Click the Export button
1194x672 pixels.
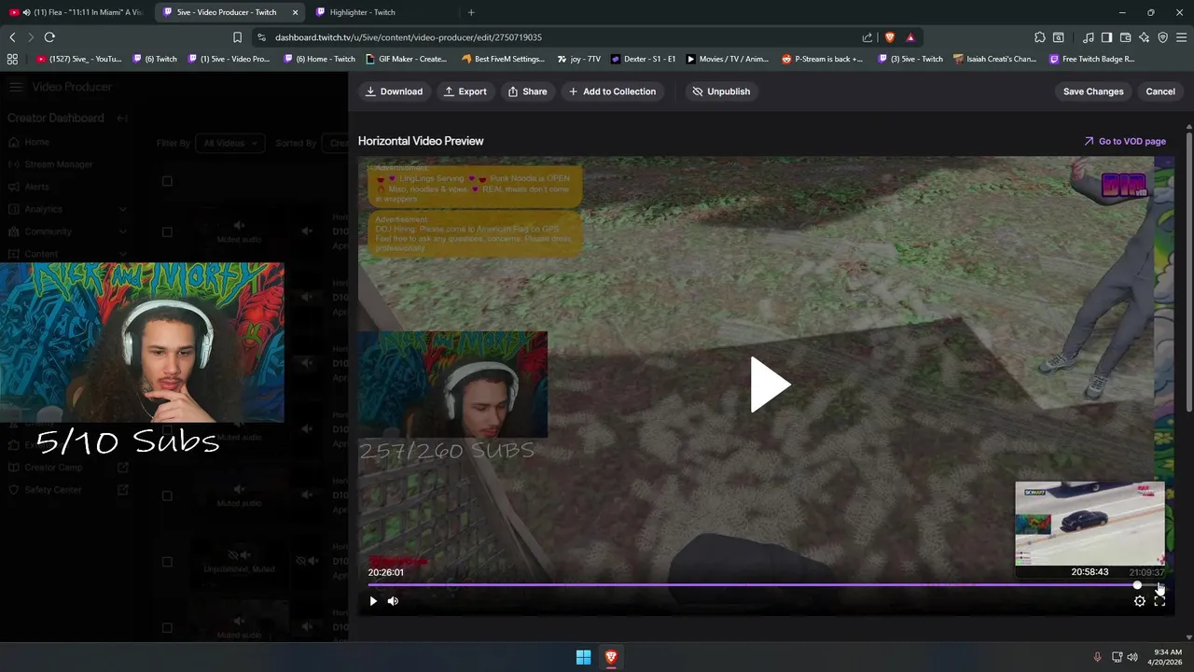465,91
